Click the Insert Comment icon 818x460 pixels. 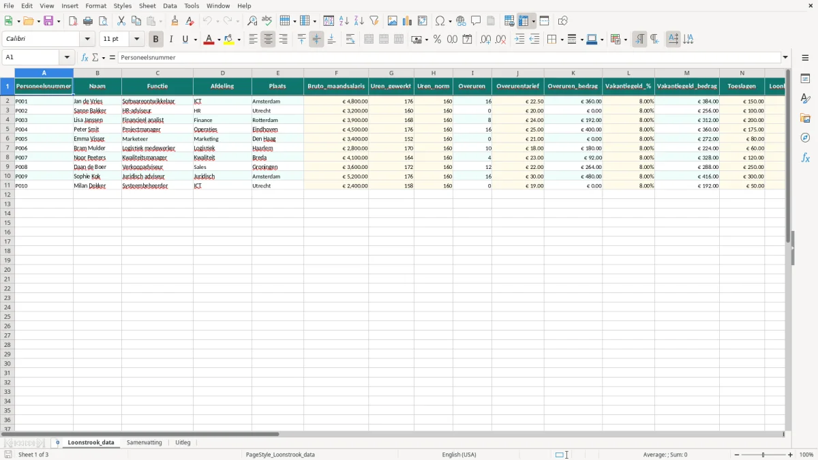[x=476, y=21]
